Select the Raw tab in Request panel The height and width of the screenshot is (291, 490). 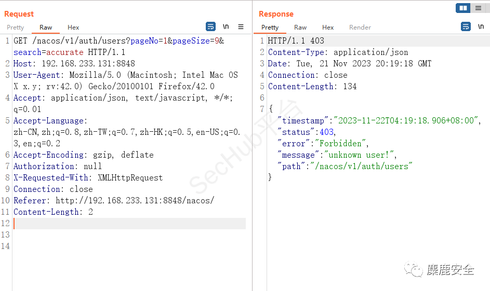46,27
